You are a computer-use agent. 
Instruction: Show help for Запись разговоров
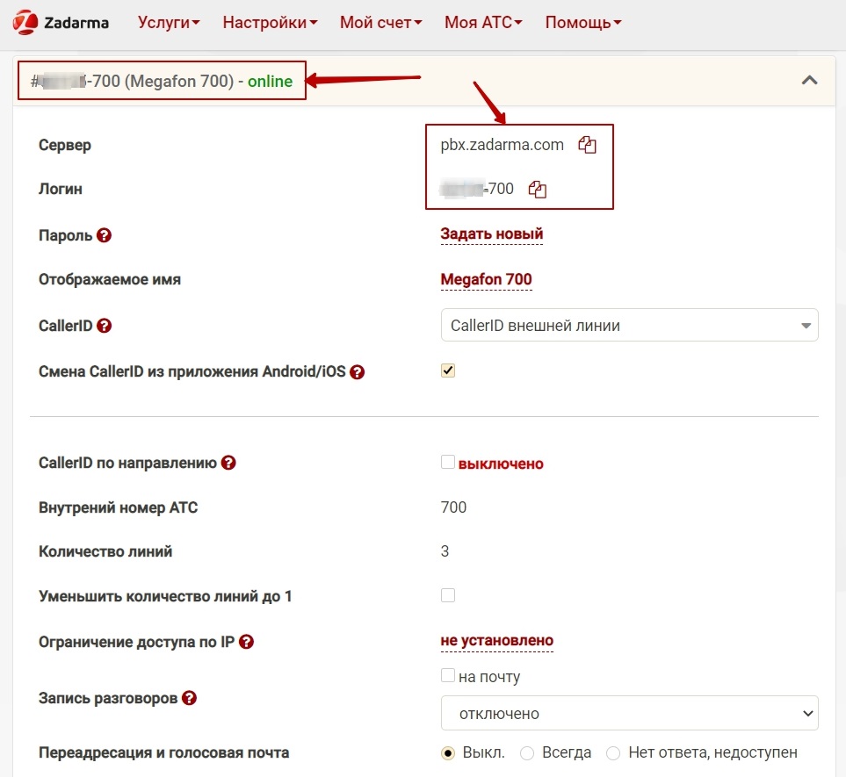click(x=190, y=698)
